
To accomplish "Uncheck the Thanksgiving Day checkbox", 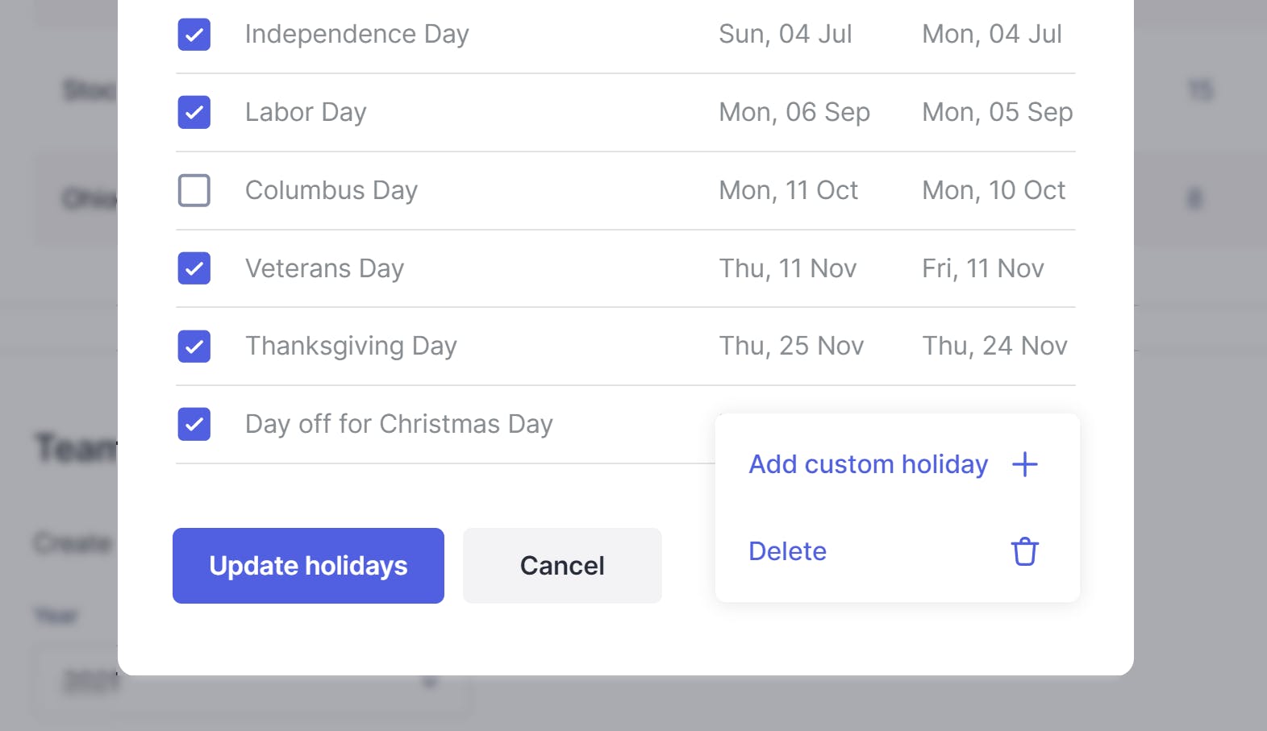I will coord(194,347).
